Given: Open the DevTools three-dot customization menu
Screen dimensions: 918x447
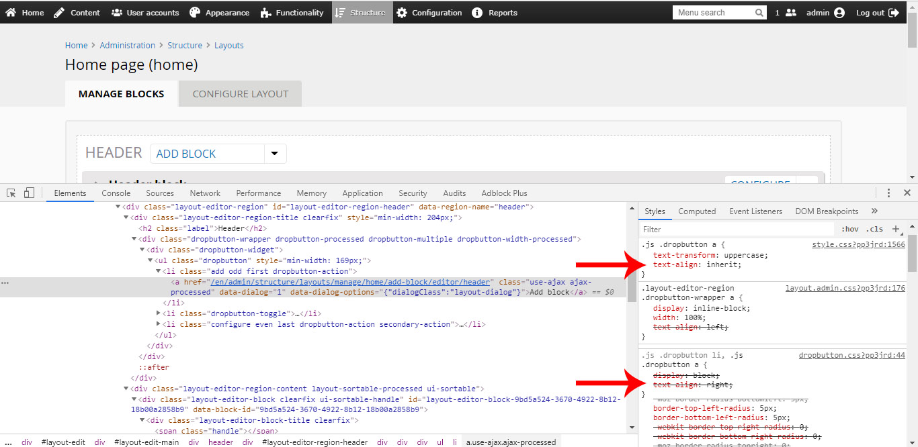Looking at the screenshot, I should pos(888,193).
